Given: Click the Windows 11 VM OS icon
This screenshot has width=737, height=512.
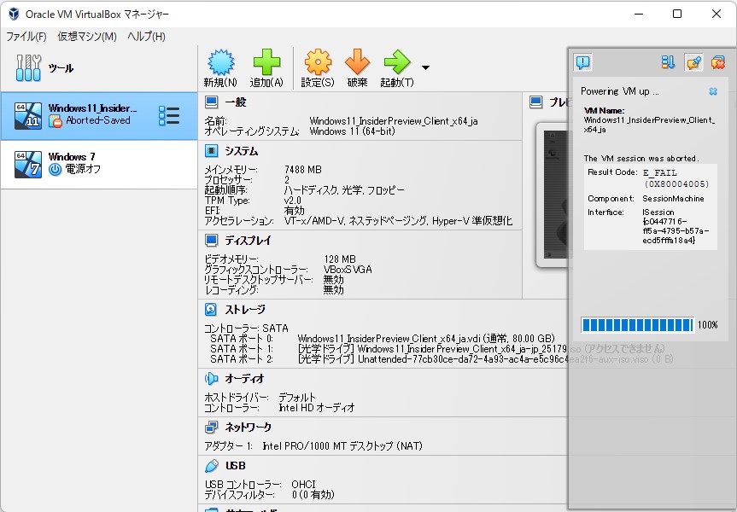Looking at the screenshot, I should (27, 116).
